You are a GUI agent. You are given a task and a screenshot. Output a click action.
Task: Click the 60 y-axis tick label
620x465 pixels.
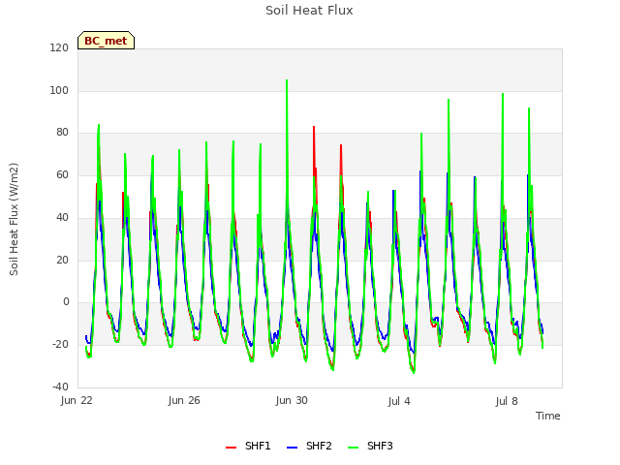pos(62,175)
